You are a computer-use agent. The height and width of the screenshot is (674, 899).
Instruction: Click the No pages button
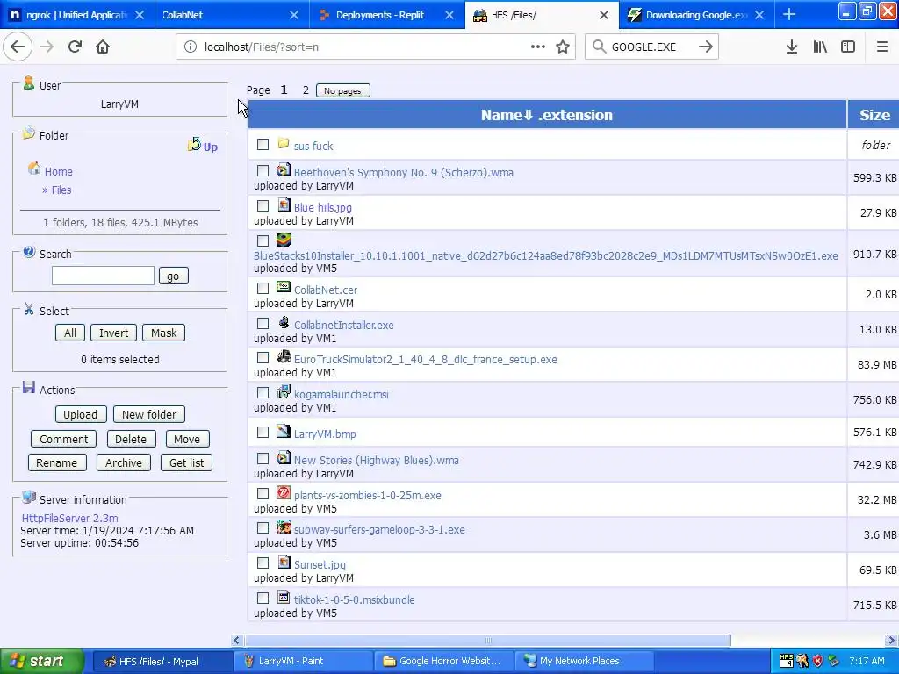pyautogui.click(x=343, y=90)
